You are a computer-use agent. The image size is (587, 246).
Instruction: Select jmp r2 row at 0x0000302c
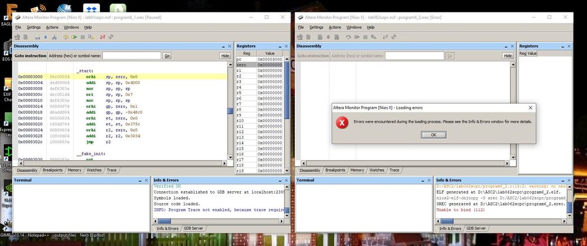click(x=122, y=142)
